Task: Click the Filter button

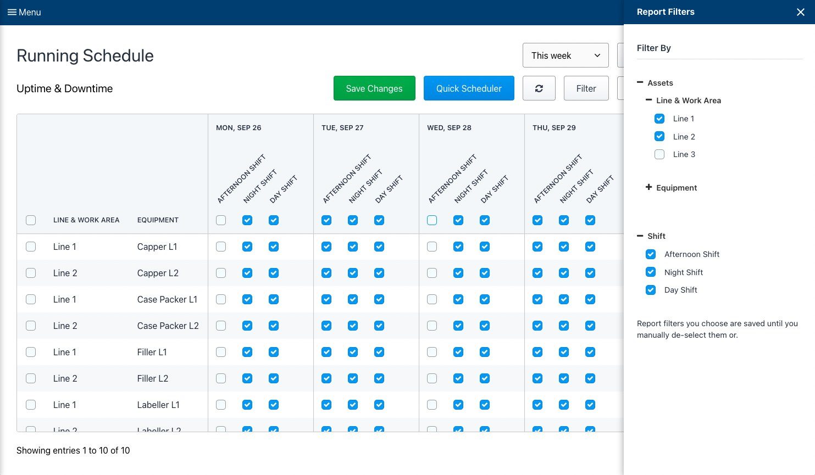Action: [x=586, y=88]
